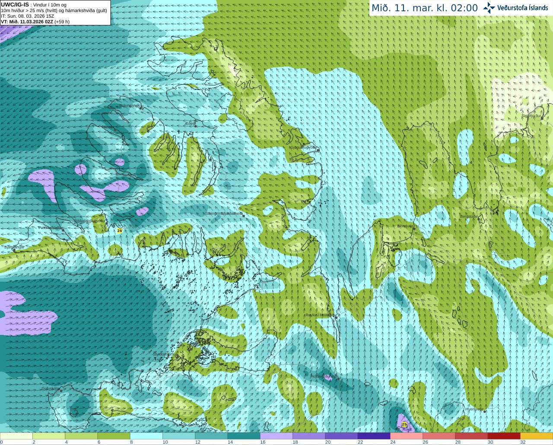
Task: Click the Bjargtangar place label
Action: coord(14,247)
